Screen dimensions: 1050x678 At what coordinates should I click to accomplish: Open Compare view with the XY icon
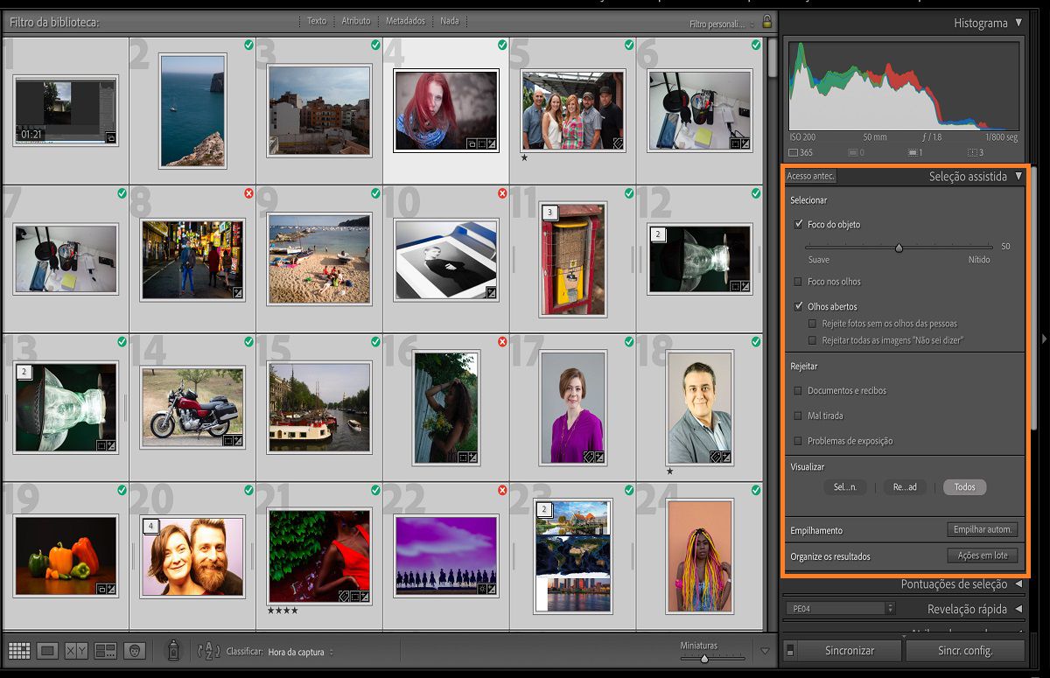click(x=75, y=651)
